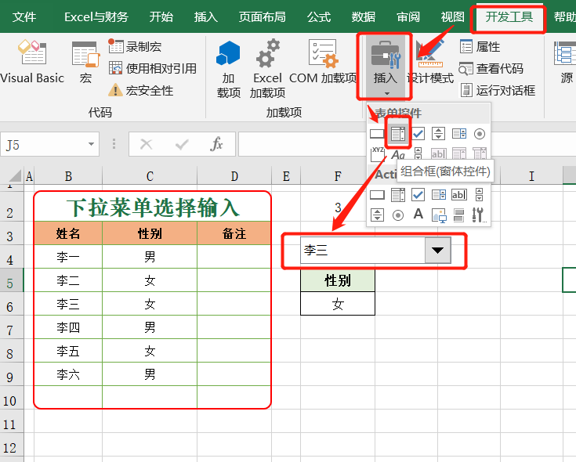Open COM 加载项 add-ins dialog
This screenshot has height=462, width=576.
[x=323, y=62]
